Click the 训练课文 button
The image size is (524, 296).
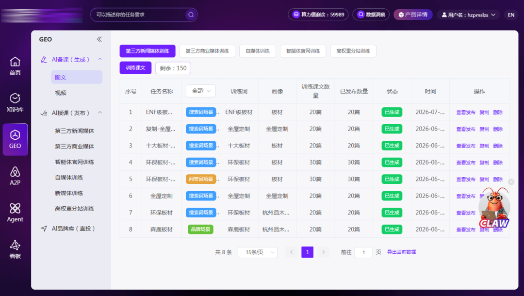click(x=135, y=68)
